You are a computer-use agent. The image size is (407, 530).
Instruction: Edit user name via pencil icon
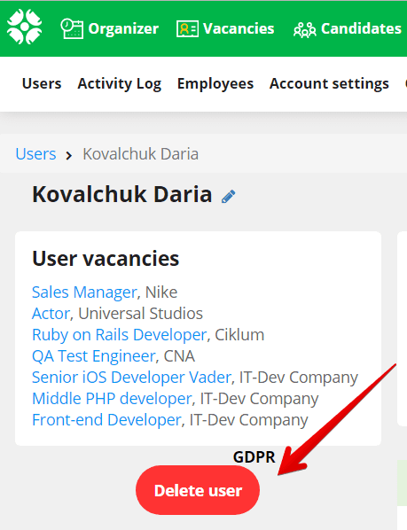click(229, 197)
